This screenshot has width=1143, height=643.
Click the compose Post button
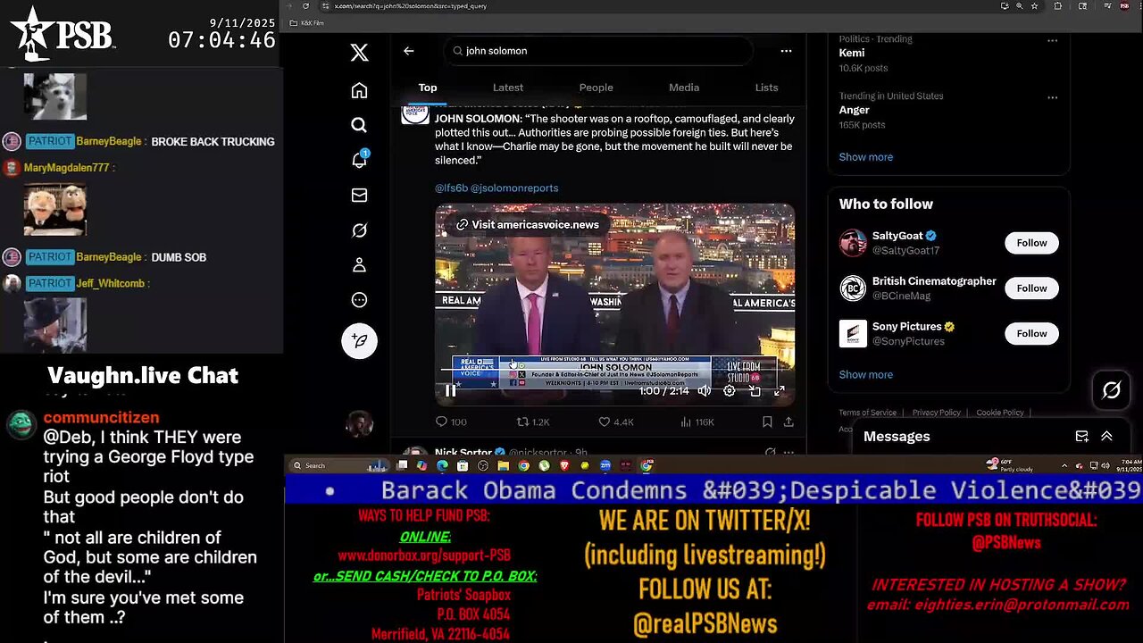point(359,340)
